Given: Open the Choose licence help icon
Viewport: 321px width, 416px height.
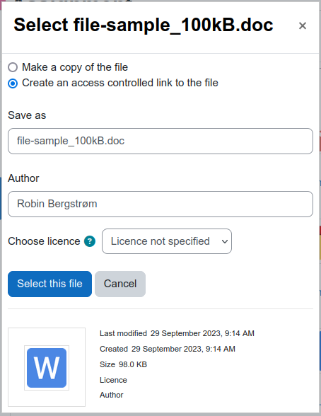Looking at the screenshot, I should (90, 241).
